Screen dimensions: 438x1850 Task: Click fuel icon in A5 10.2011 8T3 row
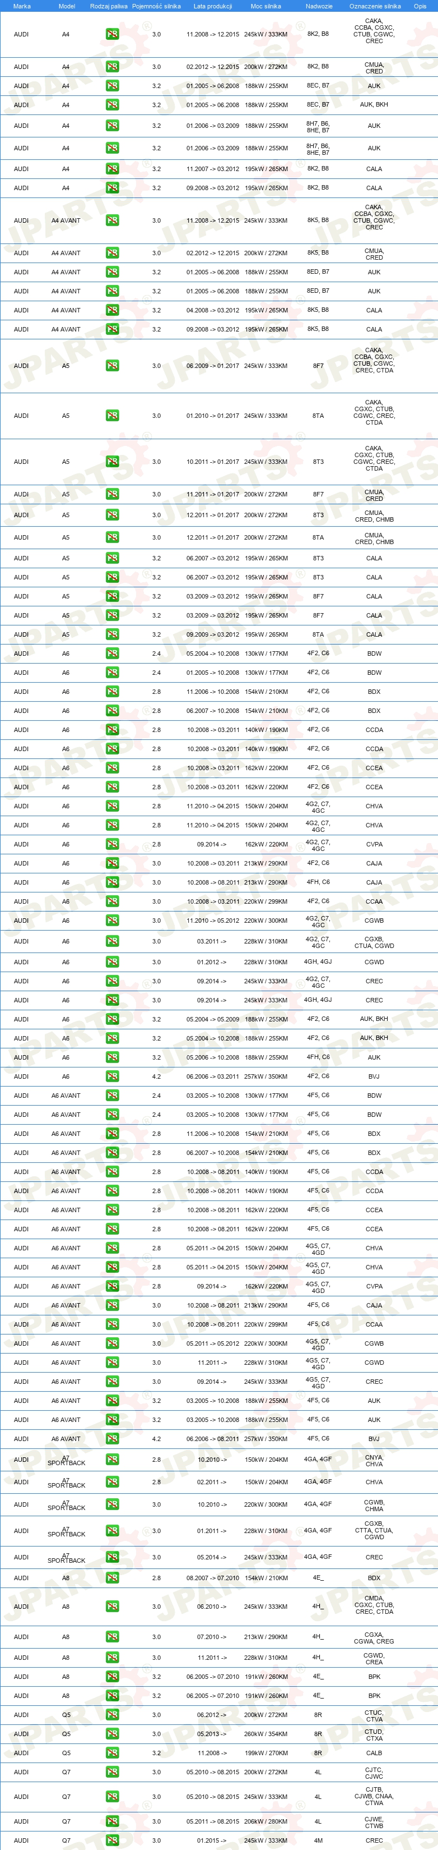[112, 462]
